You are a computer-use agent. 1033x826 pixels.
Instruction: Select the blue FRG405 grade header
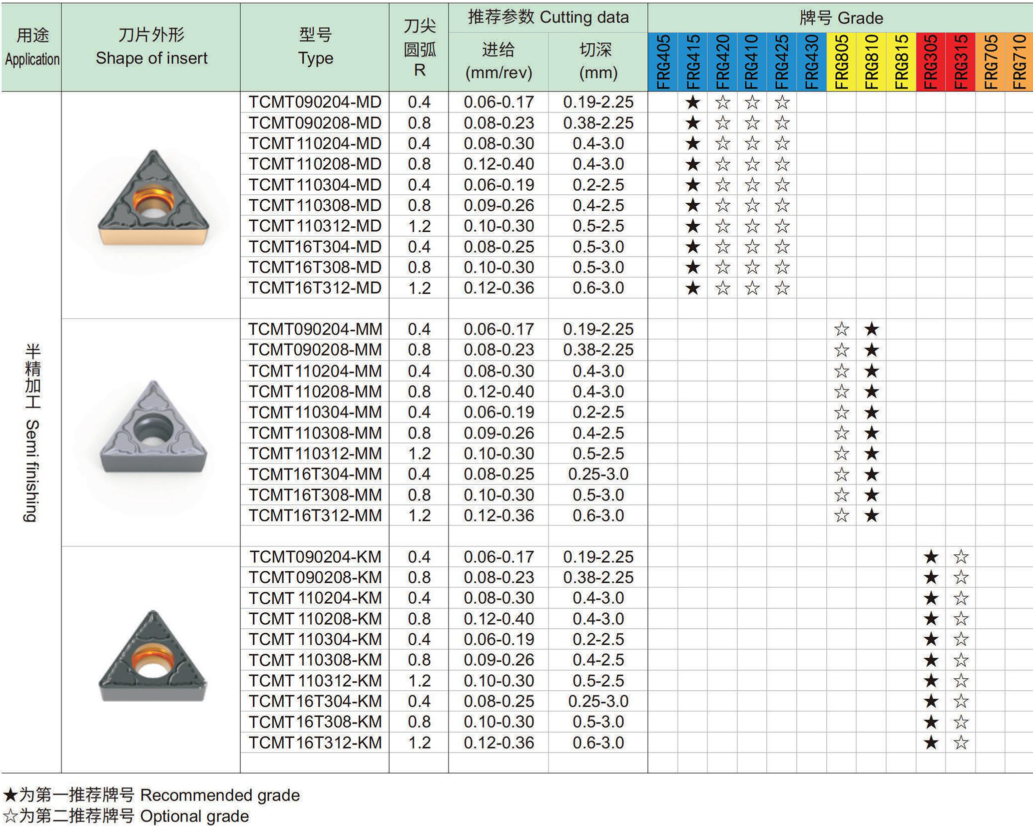pyautogui.click(x=663, y=62)
